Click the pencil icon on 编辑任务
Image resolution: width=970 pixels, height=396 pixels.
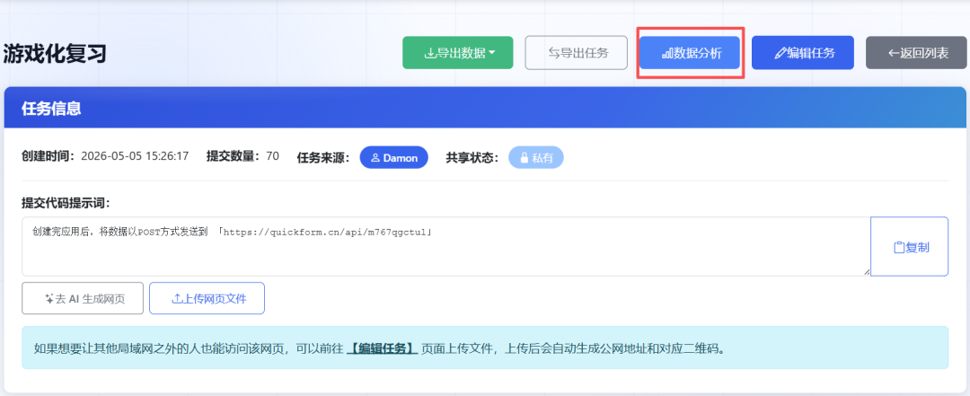coord(780,53)
